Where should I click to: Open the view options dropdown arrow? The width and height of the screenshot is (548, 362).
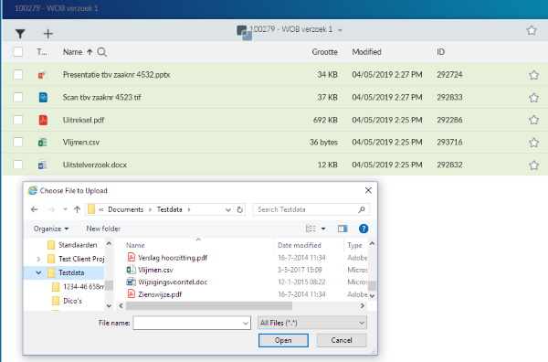[323, 229]
